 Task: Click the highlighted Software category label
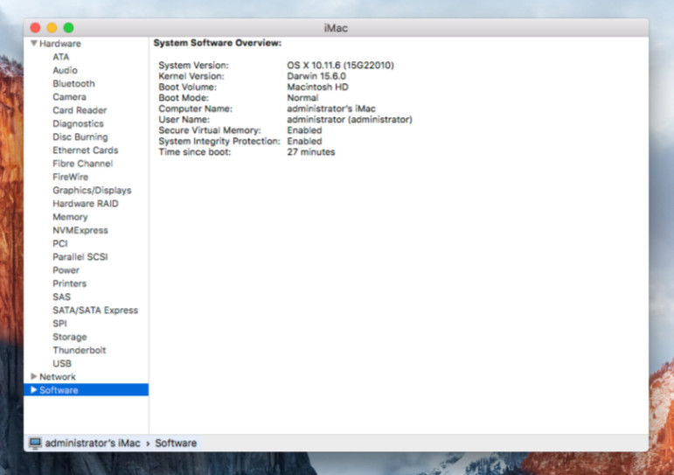pyautogui.click(x=59, y=390)
